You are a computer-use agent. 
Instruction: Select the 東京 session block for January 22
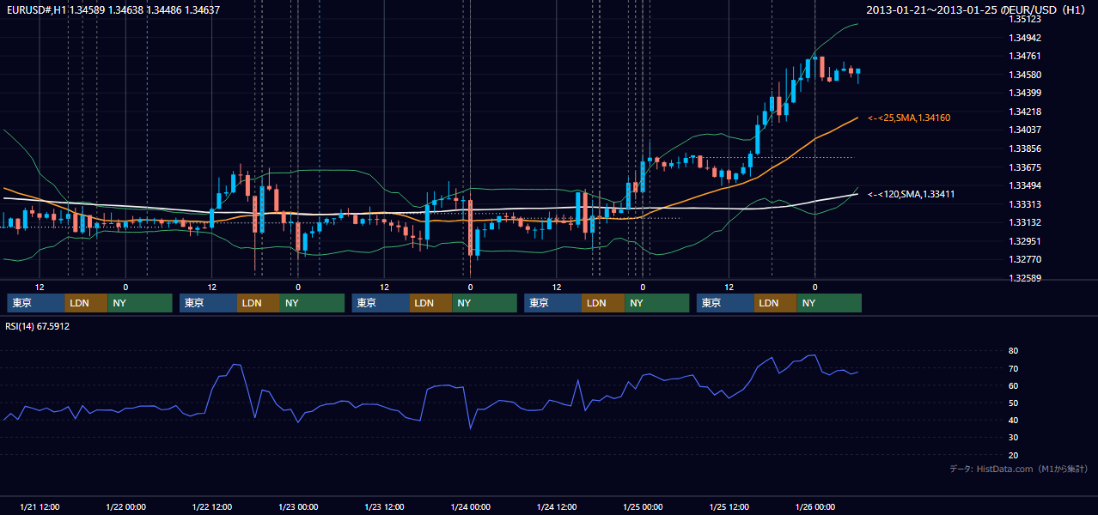pos(209,303)
